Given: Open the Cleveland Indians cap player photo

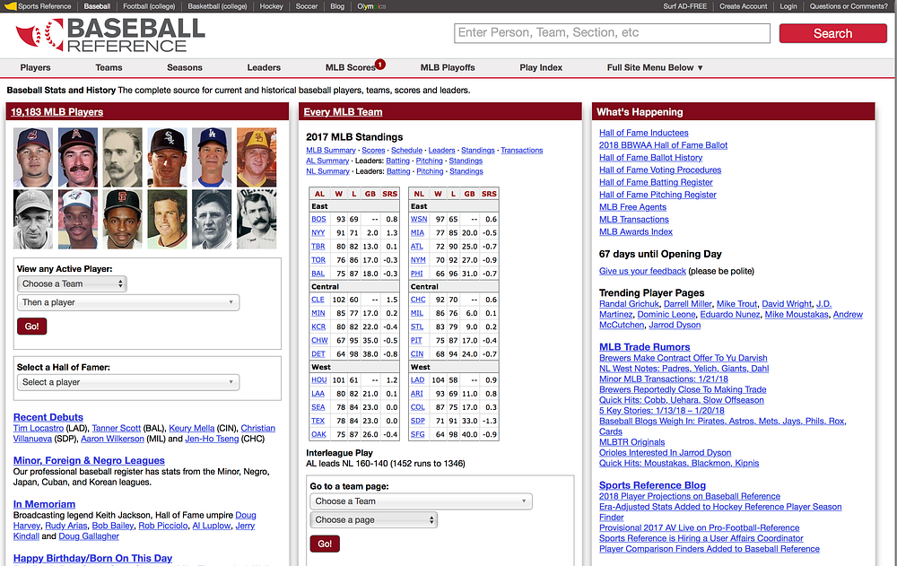Looking at the screenshot, I should (x=33, y=157).
